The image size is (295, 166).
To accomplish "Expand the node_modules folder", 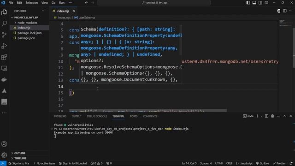I will pyautogui.click(x=27, y=23).
